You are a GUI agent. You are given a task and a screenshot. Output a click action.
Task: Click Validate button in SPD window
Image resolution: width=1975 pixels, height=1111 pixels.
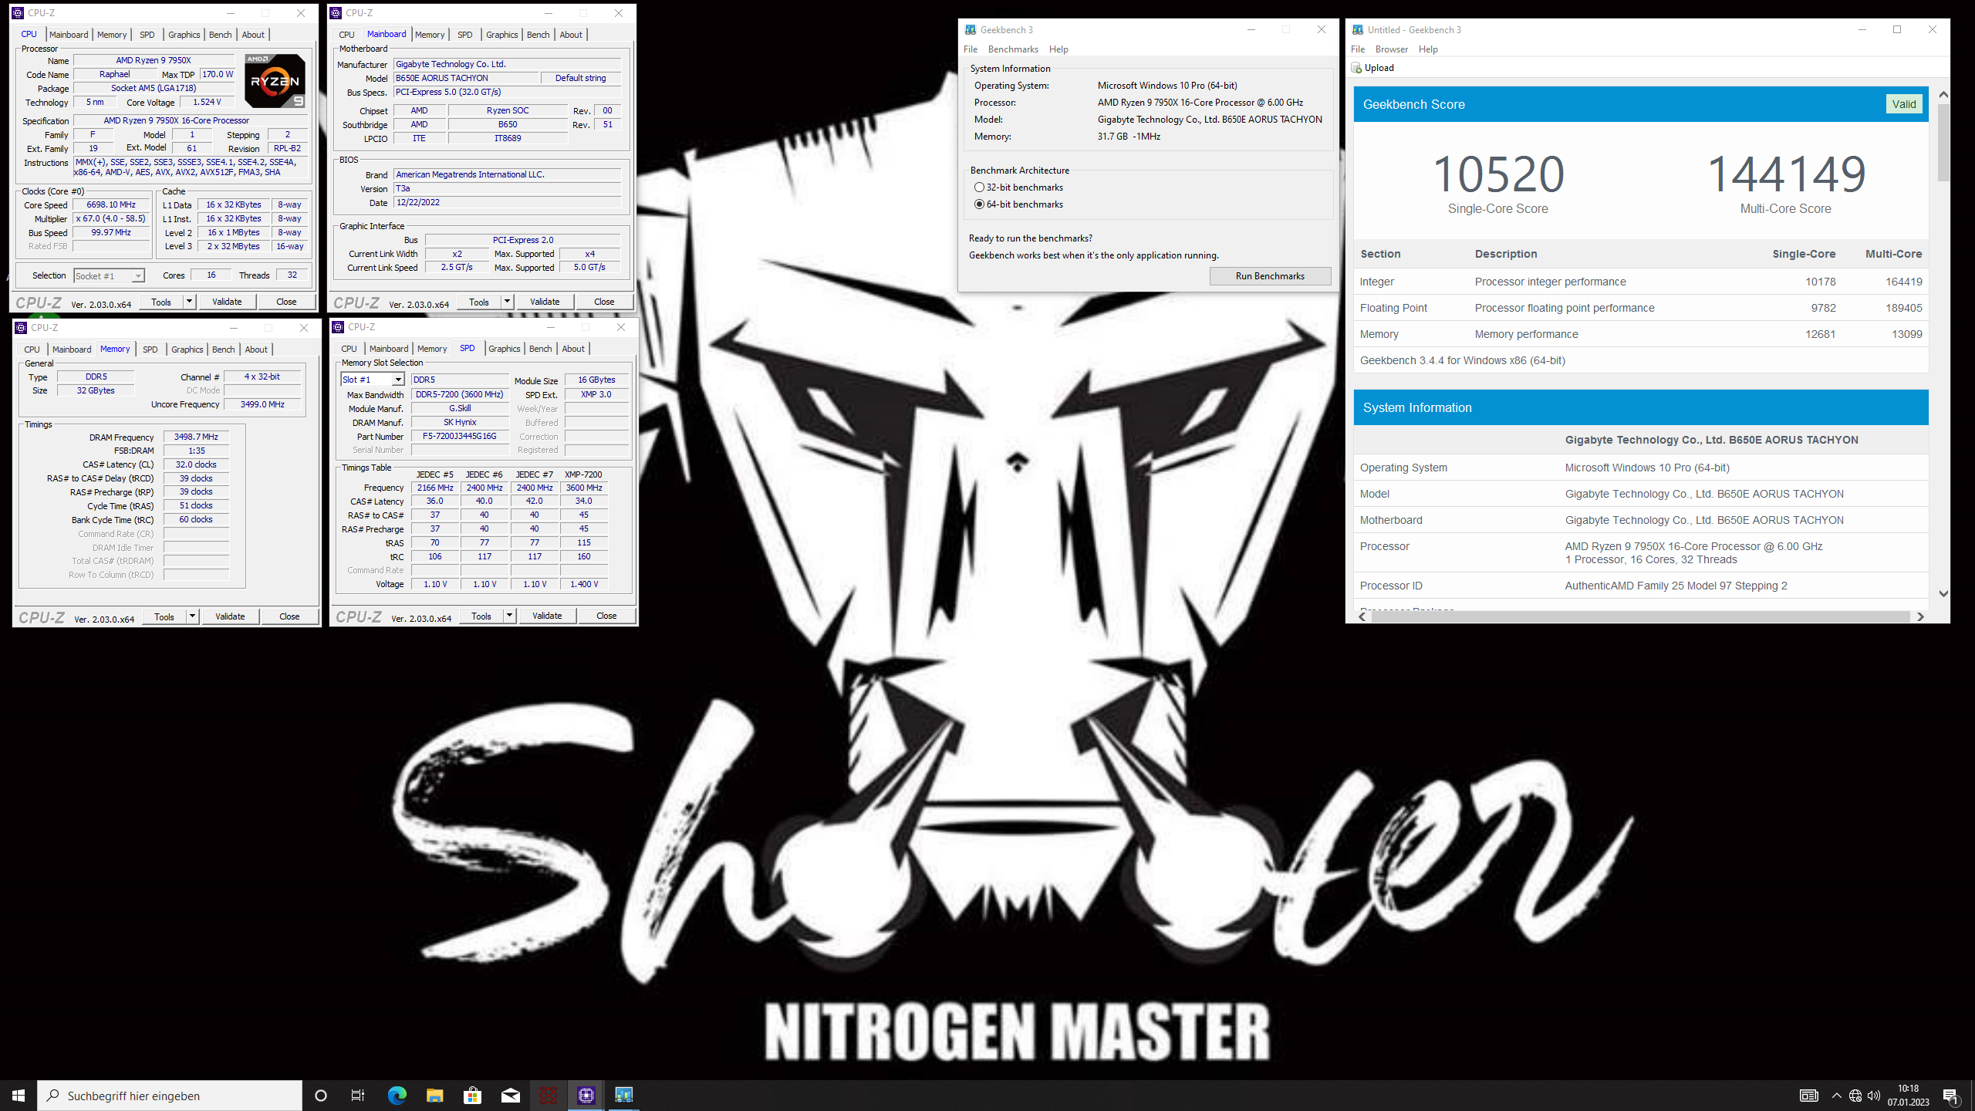click(547, 616)
